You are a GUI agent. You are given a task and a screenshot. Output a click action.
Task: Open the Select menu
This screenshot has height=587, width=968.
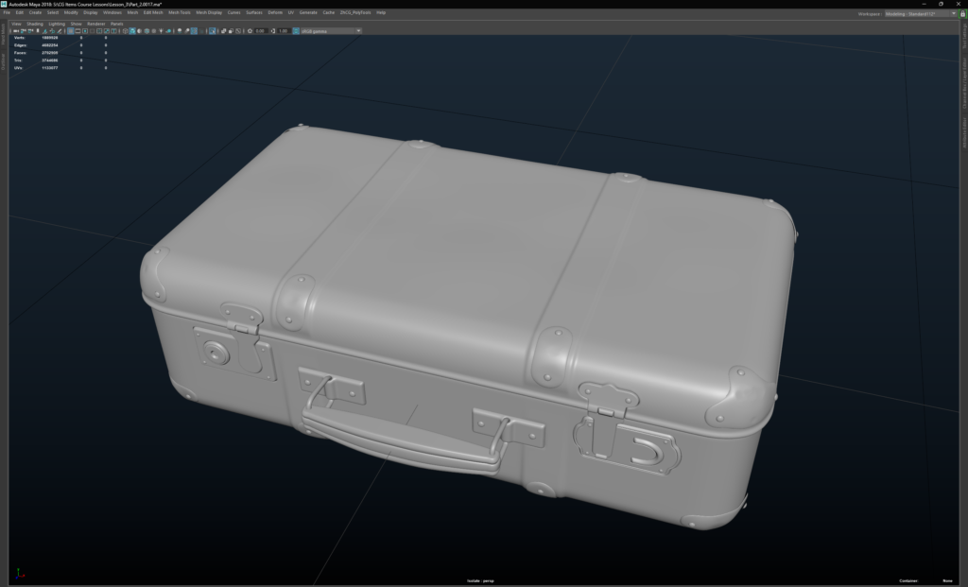tap(53, 12)
